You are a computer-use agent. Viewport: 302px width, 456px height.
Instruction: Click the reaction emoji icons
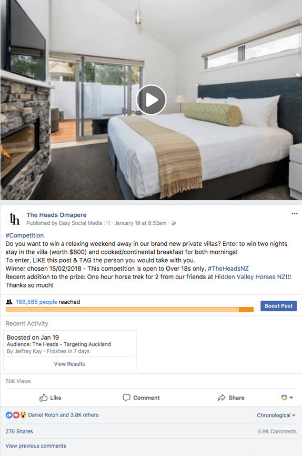16,415
